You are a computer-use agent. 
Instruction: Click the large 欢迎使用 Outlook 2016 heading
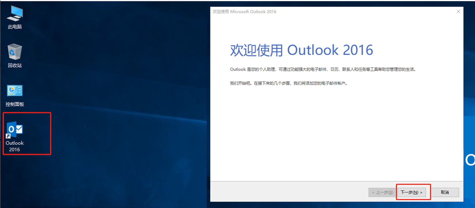pos(301,50)
